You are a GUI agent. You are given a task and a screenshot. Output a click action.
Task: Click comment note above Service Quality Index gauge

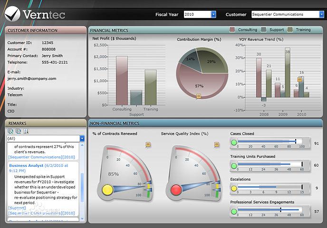(217, 144)
